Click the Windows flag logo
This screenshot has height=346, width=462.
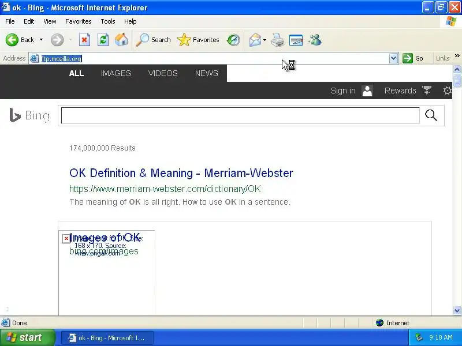pos(451,21)
